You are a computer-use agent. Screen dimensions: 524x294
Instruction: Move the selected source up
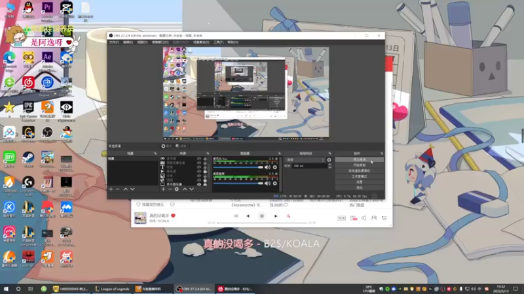[185, 189]
